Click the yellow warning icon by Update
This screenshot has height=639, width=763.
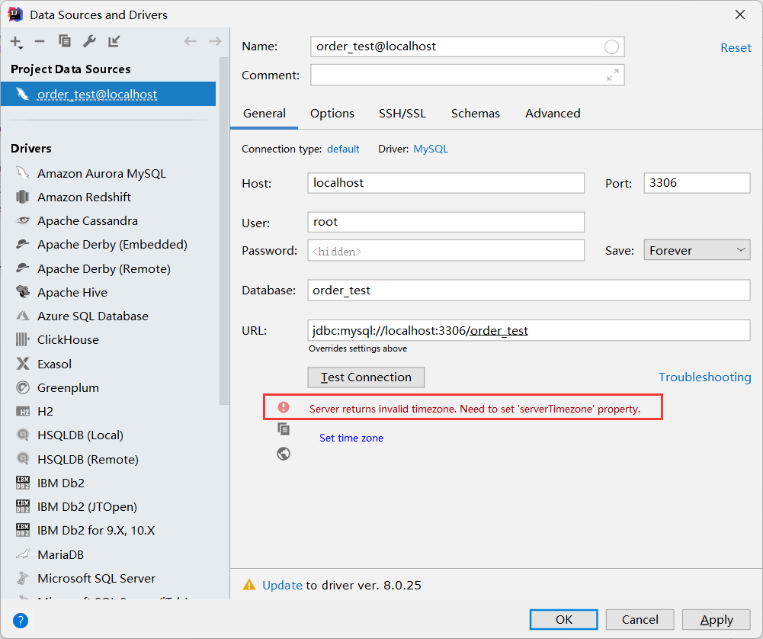tap(249, 585)
